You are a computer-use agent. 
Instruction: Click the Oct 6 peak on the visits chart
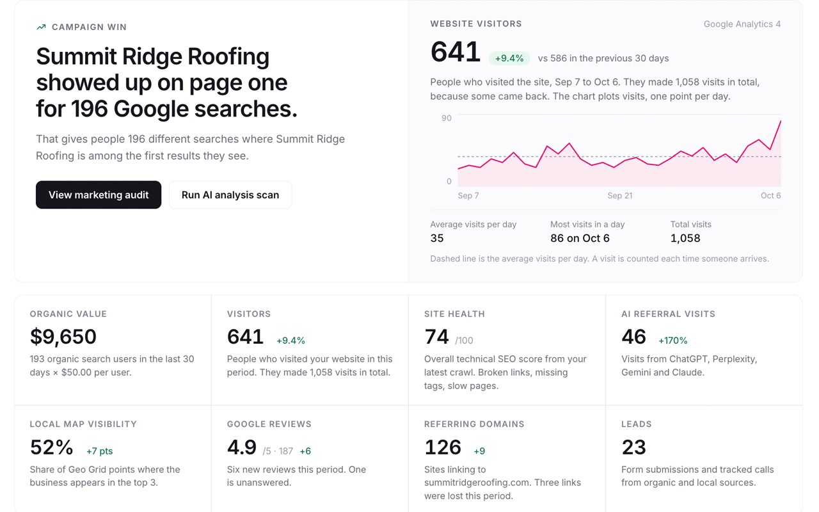tap(780, 122)
